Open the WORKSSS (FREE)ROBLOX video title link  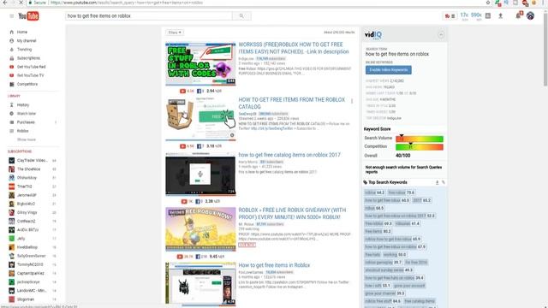[x=294, y=48]
